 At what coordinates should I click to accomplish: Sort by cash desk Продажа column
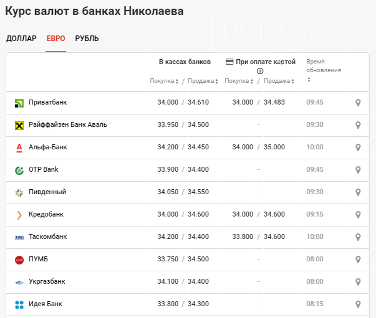[x=203, y=81]
